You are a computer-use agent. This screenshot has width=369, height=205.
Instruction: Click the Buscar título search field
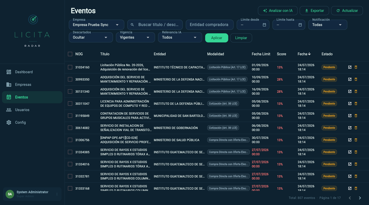click(x=155, y=25)
